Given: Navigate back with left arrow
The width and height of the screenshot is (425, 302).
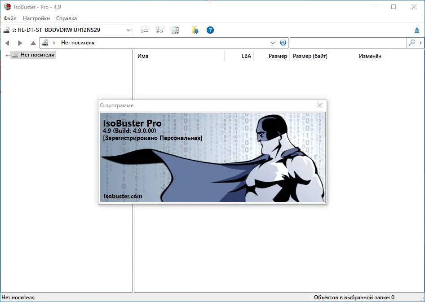Looking at the screenshot, I should [x=7, y=43].
